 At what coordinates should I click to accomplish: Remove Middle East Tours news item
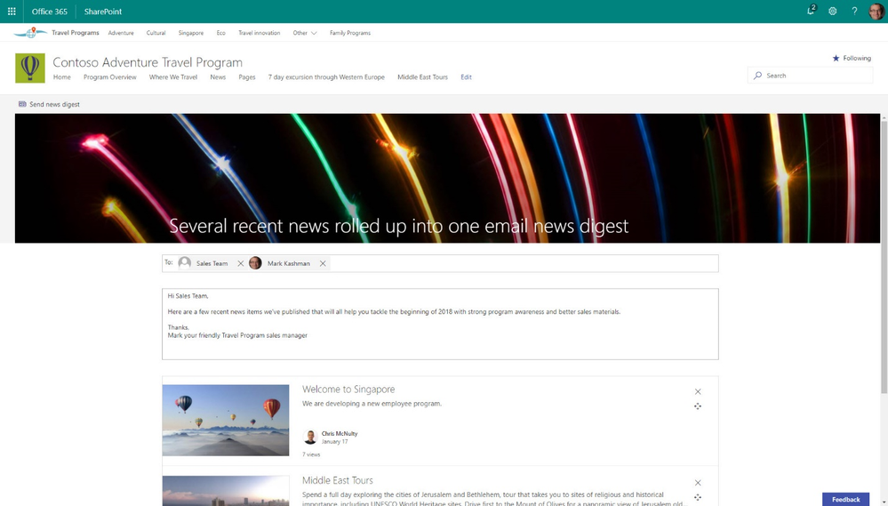(x=698, y=483)
